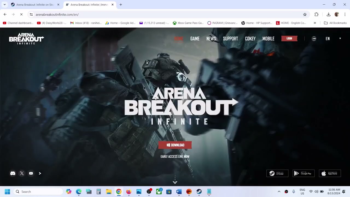Stop loading the page
The width and height of the screenshot is (350, 197).
22,15
